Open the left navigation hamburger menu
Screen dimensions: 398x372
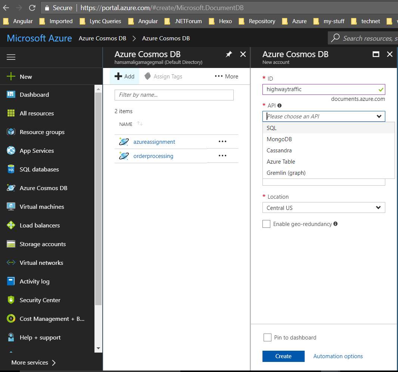pyautogui.click(x=11, y=57)
